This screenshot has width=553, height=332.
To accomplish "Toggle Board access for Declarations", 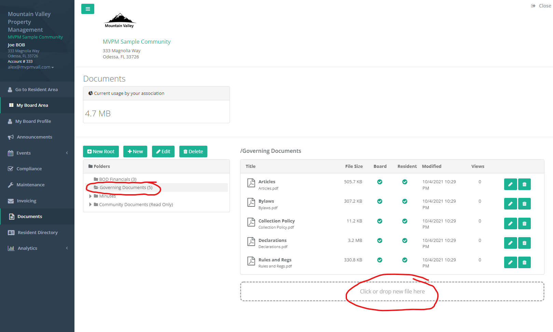I will pos(379,241).
